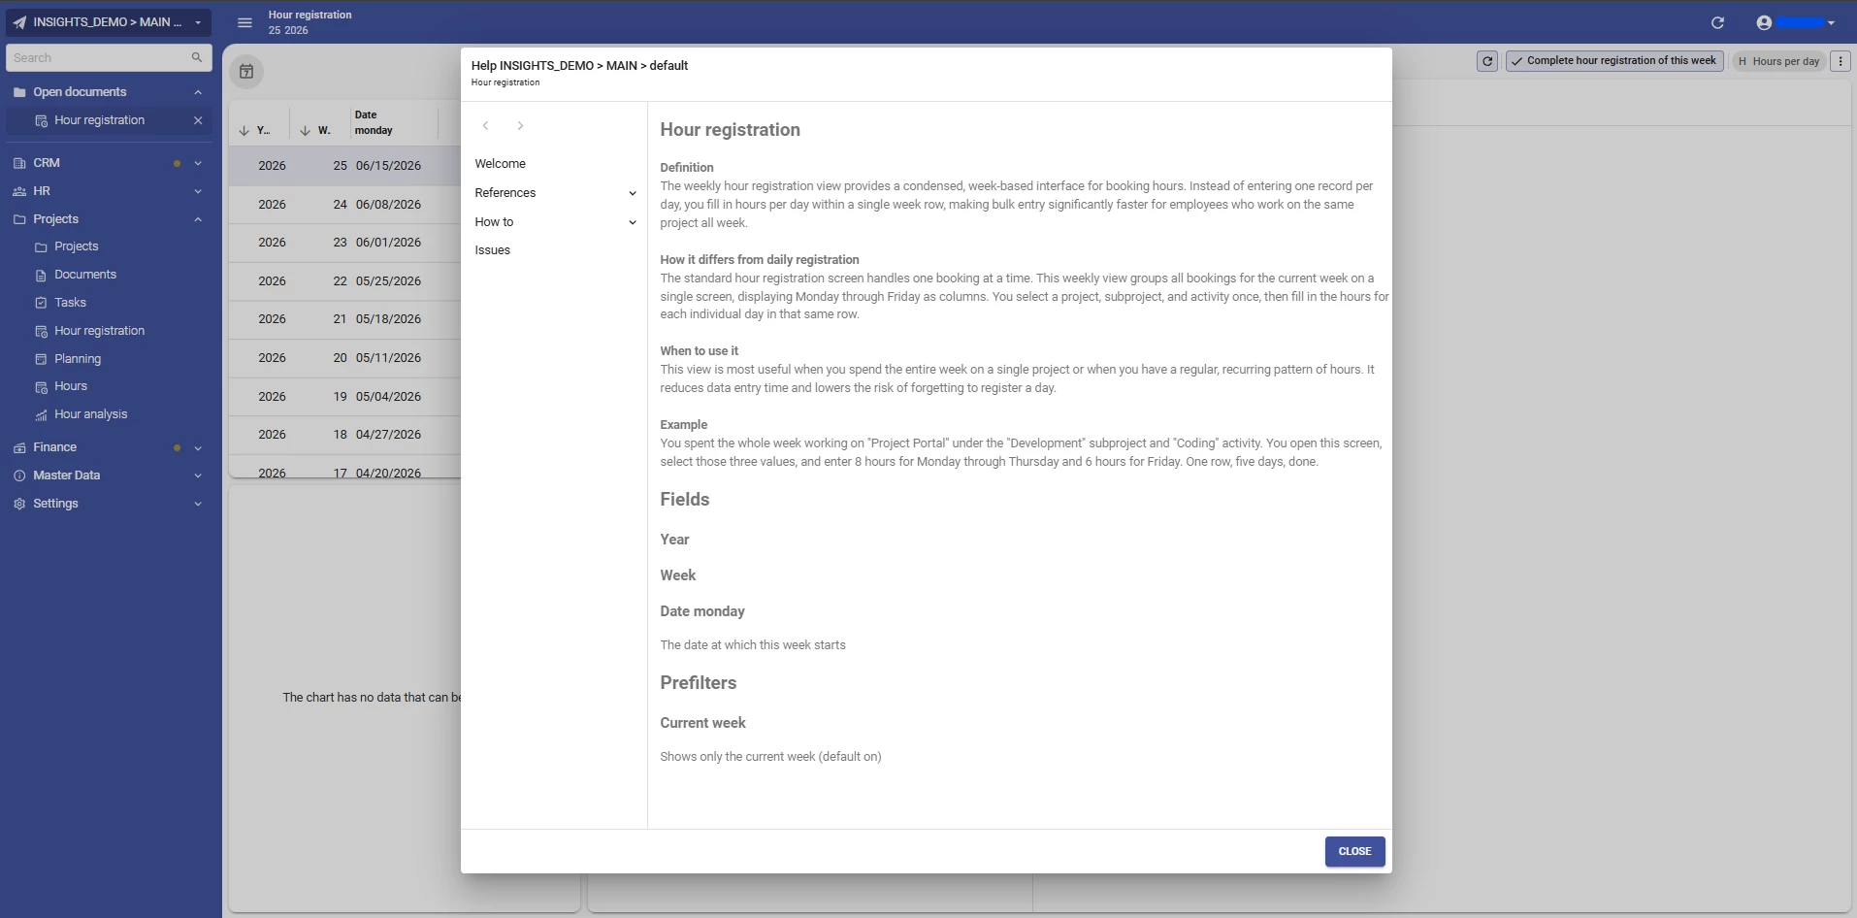
Task: Open the user account avatar icon
Action: point(1764,22)
